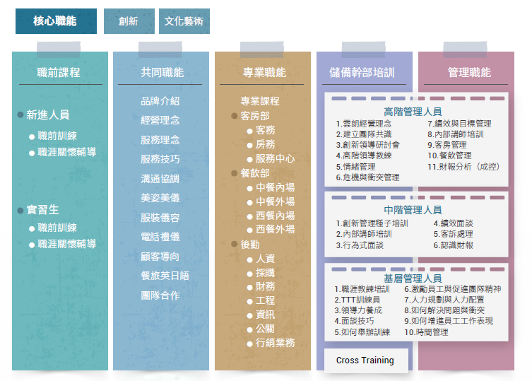Click 2.TTT訓練員 in 基層管理人員
This screenshot has width=532, height=381.
point(357,300)
